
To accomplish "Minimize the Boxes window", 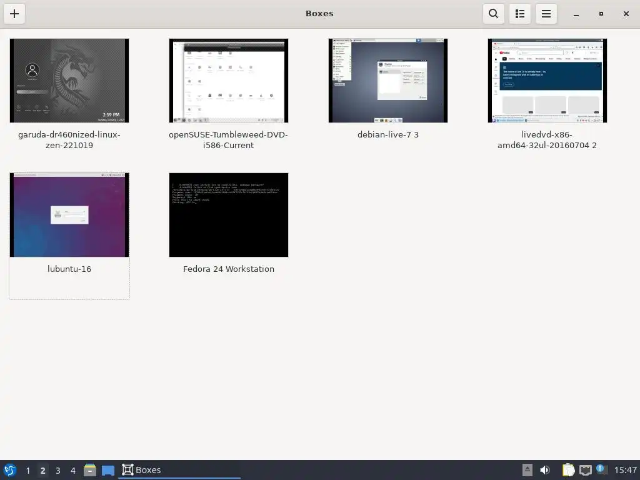I will [576, 14].
